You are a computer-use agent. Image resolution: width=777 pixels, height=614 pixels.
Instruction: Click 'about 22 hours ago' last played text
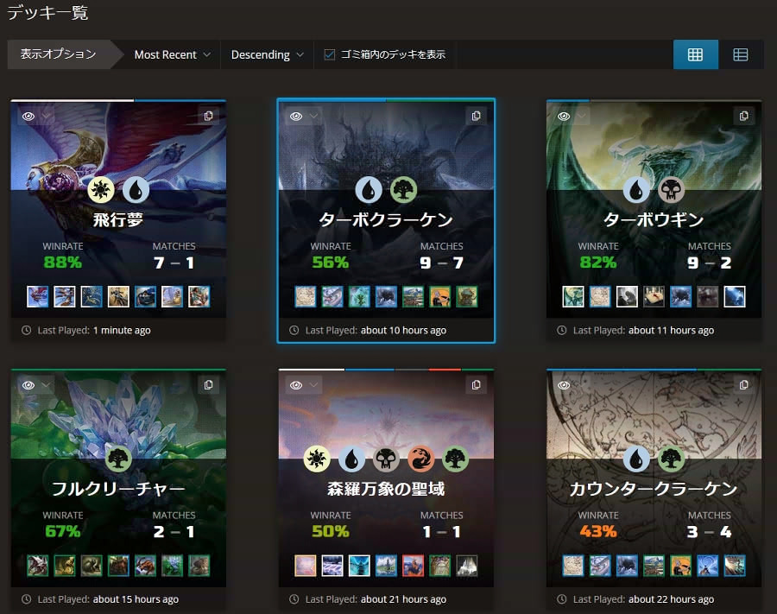[x=671, y=599]
